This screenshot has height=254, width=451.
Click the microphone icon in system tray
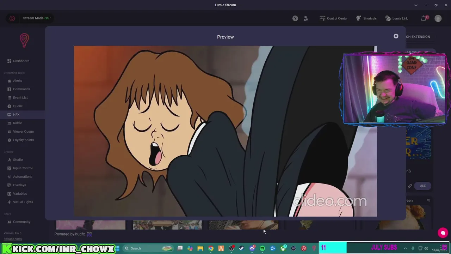pos(414,248)
